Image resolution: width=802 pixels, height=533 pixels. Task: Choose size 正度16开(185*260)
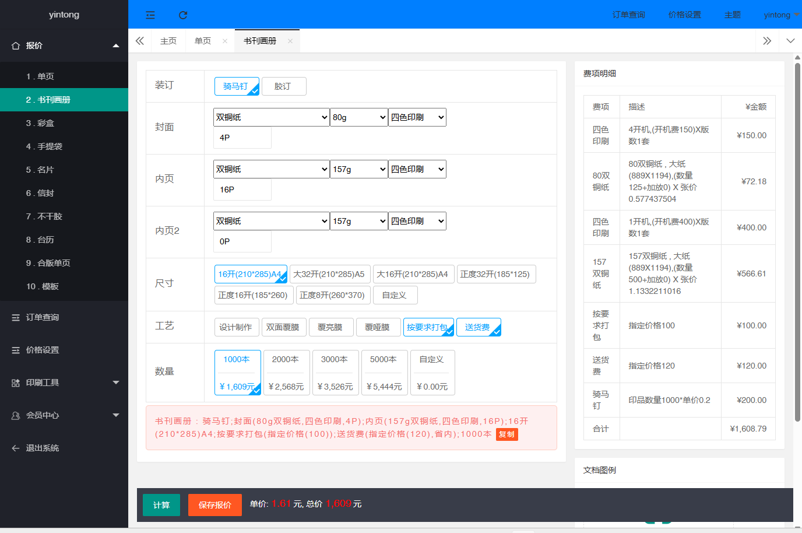pyautogui.click(x=253, y=295)
